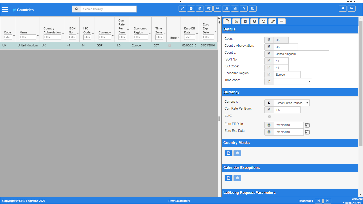Save the record with the floppy disk icon

[x=236, y=21]
